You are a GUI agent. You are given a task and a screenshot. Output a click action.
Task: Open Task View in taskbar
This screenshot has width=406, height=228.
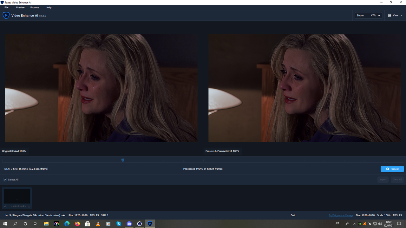pyautogui.click(x=36, y=224)
